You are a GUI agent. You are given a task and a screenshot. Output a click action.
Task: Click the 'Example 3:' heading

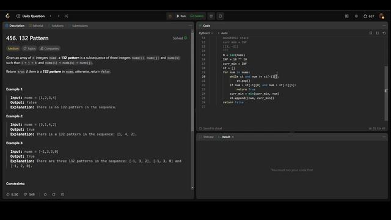point(15,143)
